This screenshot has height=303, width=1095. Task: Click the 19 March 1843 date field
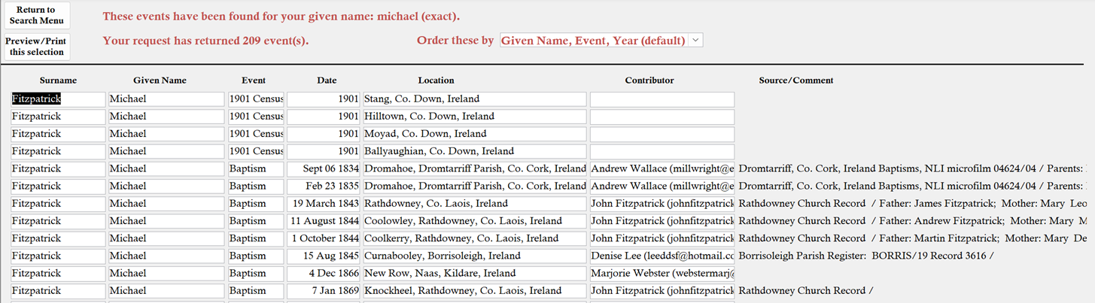323,204
